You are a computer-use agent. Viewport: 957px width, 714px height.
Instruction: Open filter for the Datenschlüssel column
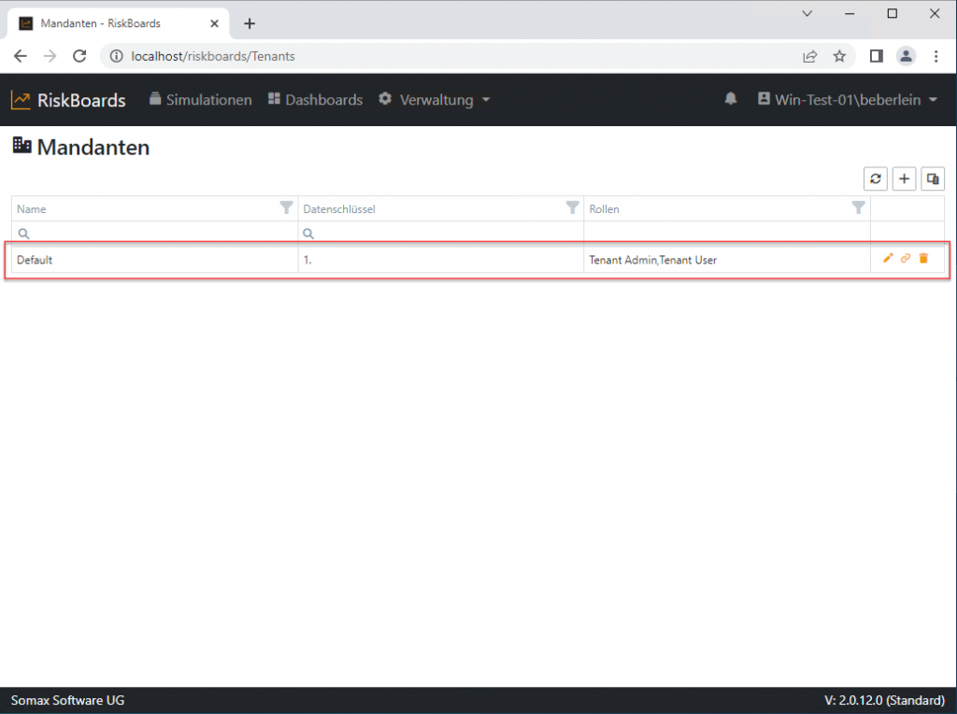(572, 208)
